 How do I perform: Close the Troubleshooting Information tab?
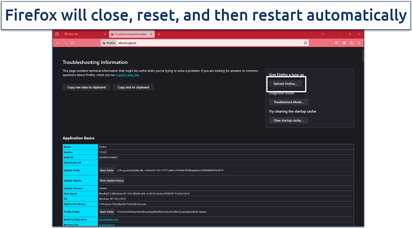tap(151, 34)
